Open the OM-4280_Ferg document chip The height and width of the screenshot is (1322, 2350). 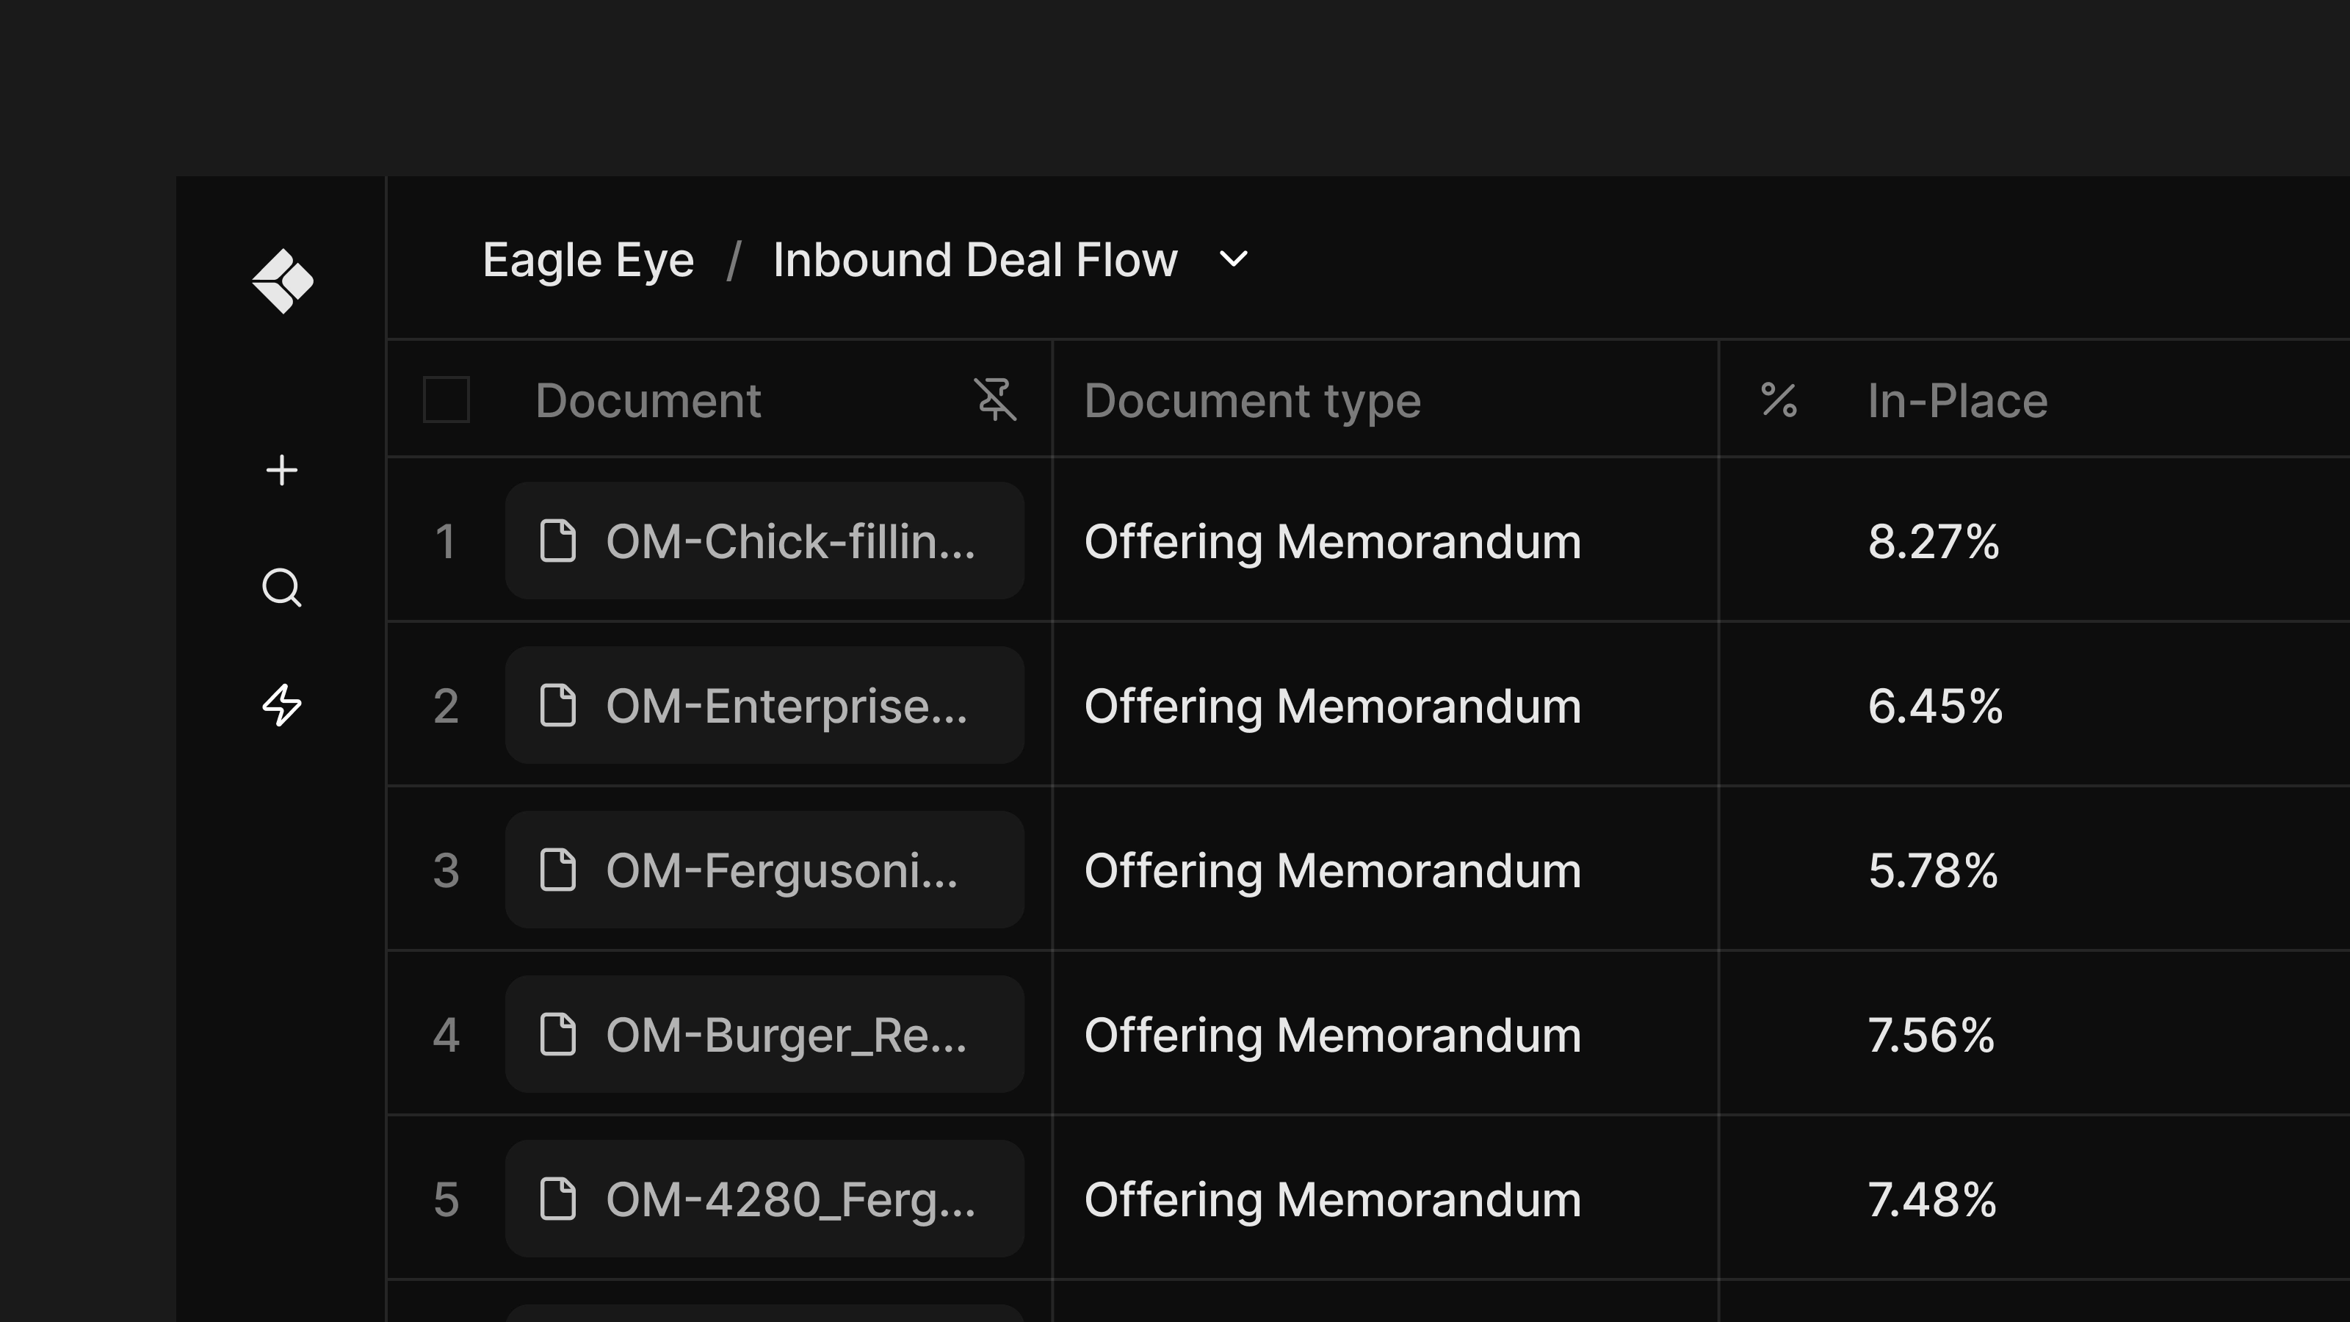click(x=764, y=1199)
